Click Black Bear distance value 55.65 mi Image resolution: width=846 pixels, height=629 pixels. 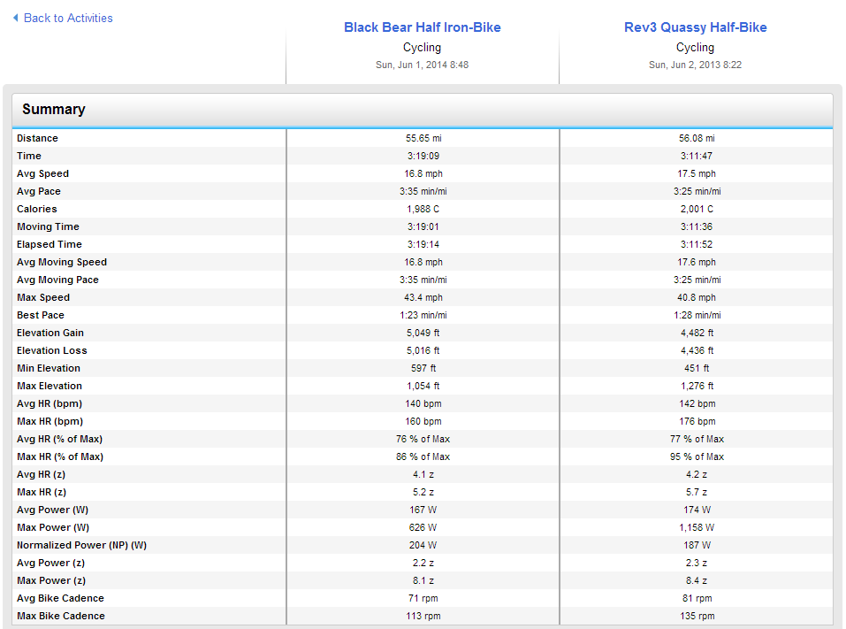[423, 138]
